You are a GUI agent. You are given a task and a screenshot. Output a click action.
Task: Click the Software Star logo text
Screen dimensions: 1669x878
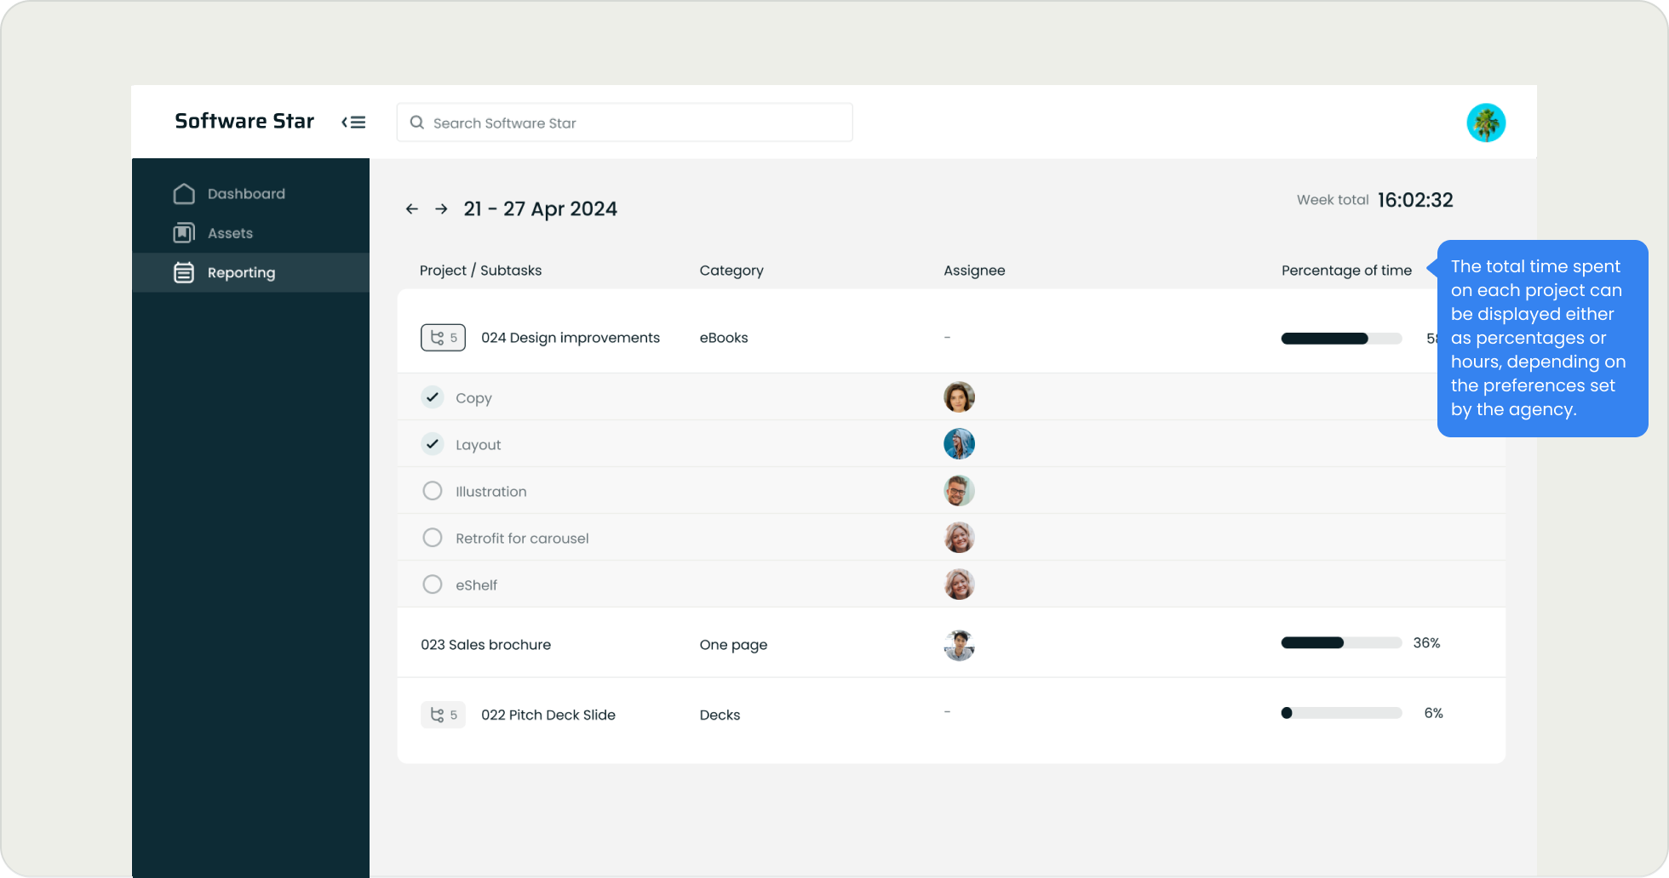[x=244, y=122]
